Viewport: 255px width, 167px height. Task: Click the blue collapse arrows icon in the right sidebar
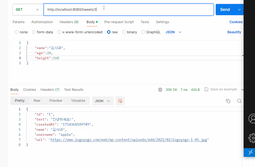251,152
